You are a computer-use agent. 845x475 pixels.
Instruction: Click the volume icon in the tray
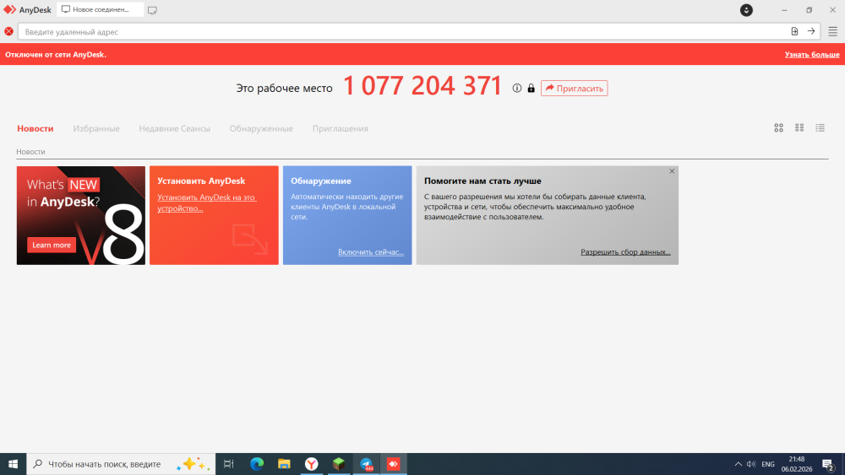(751, 464)
